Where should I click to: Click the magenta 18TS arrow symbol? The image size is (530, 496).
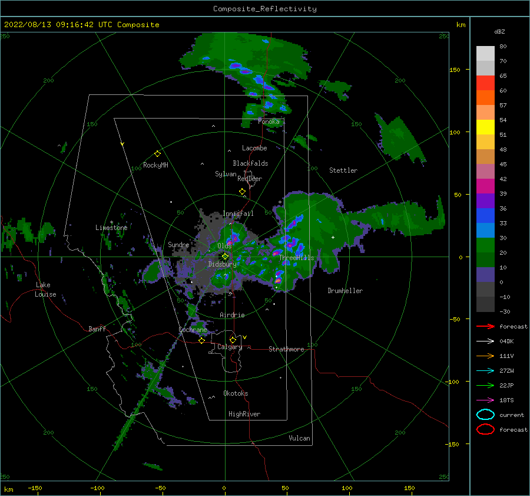(485, 400)
